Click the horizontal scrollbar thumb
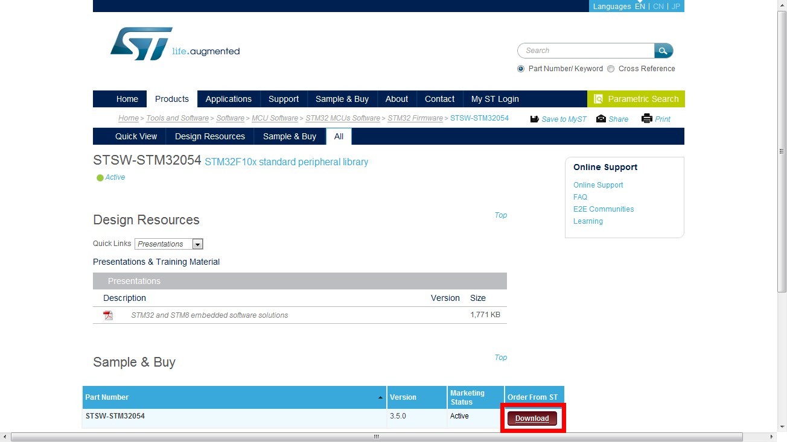The height and width of the screenshot is (442, 787). click(377, 437)
